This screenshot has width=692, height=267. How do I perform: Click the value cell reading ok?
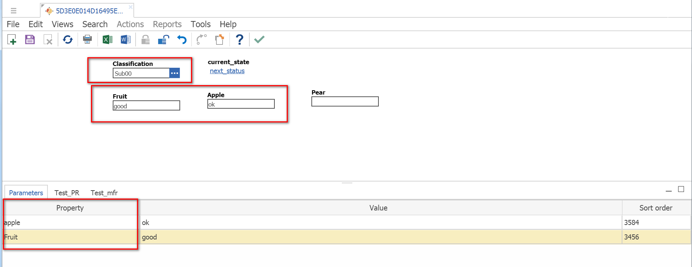tap(381, 222)
